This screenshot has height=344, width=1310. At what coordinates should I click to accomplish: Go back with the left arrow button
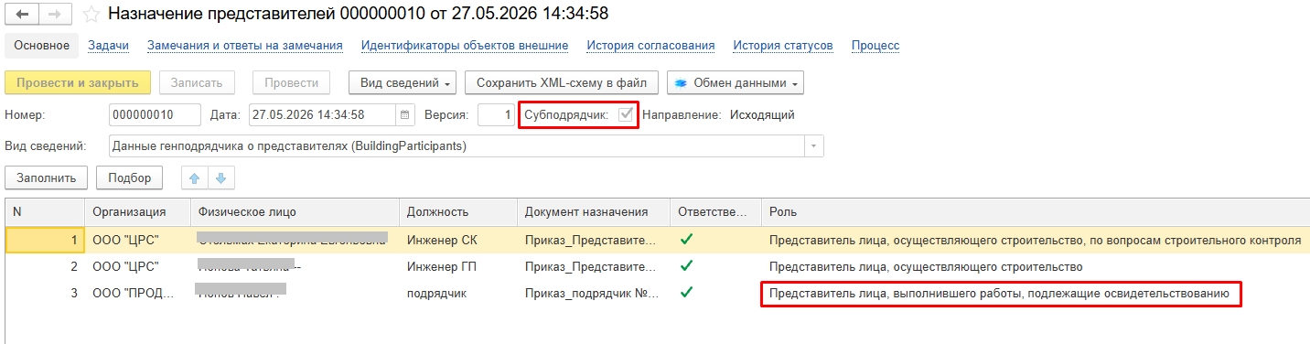click(x=22, y=15)
